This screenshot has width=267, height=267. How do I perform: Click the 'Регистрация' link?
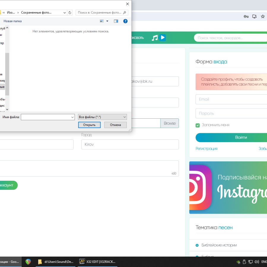206,149
